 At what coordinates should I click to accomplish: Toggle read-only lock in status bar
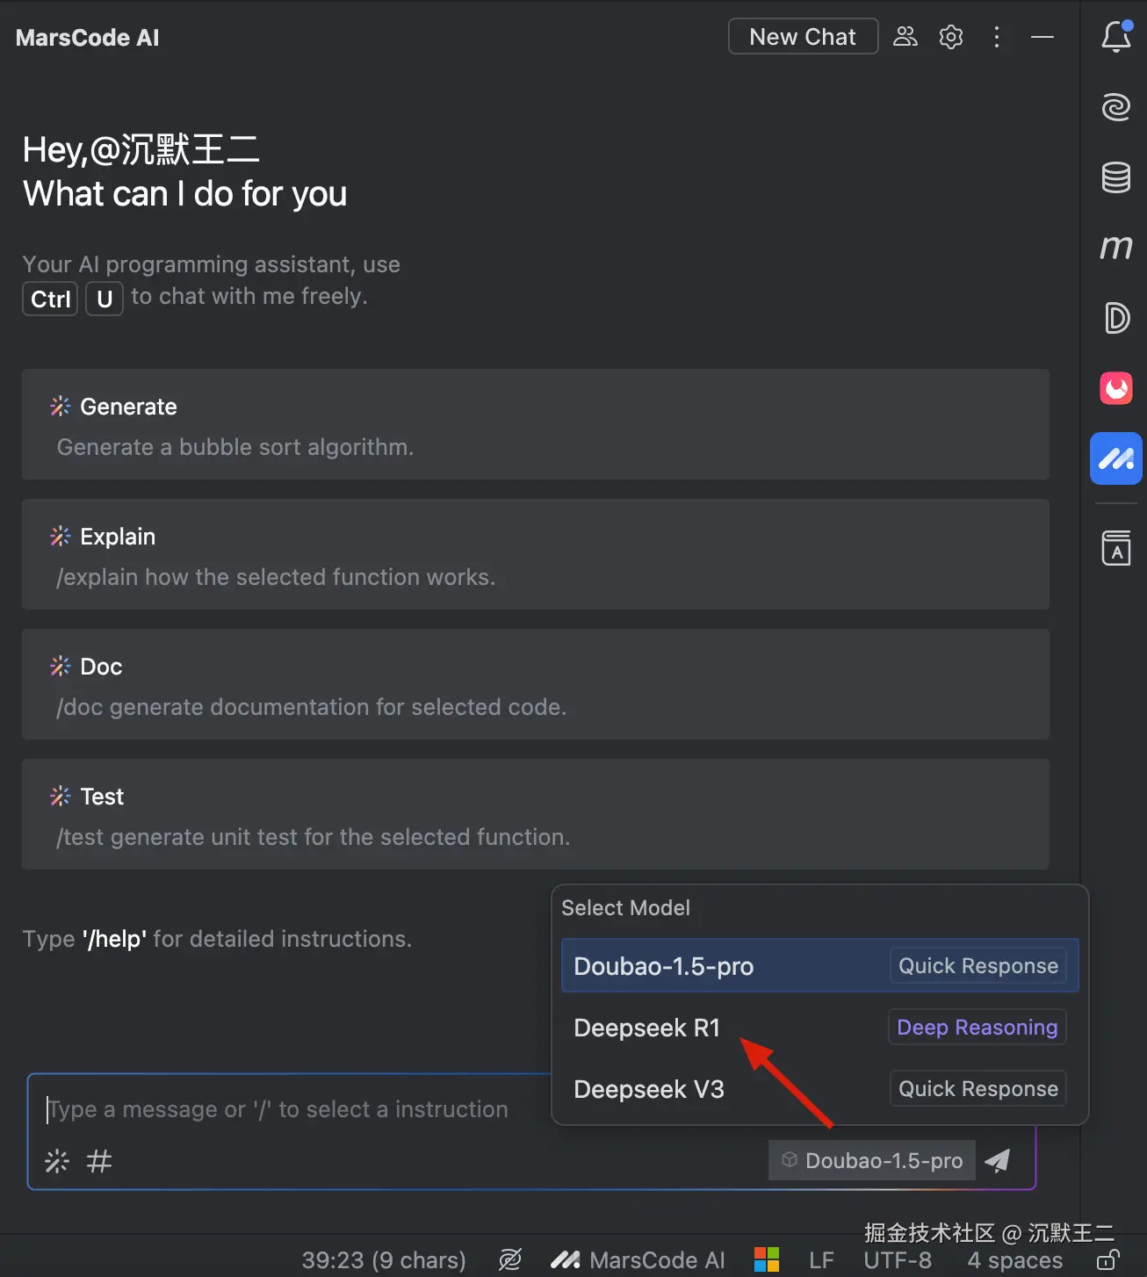click(1108, 1259)
